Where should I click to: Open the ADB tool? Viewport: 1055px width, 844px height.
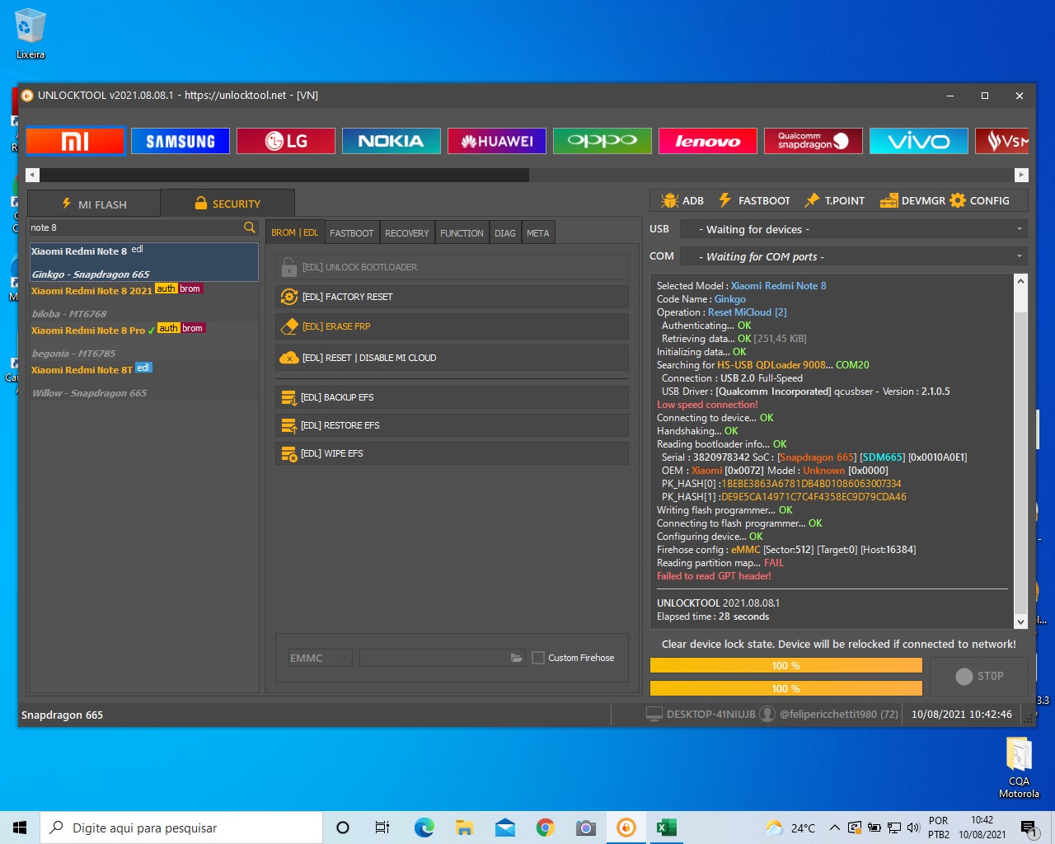pyautogui.click(x=682, y=200)
